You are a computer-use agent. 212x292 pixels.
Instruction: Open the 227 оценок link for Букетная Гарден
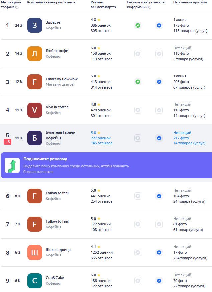pyautogui.click(x=100, y=138)
